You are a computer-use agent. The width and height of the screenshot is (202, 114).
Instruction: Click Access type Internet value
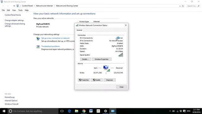click(97, 22)
